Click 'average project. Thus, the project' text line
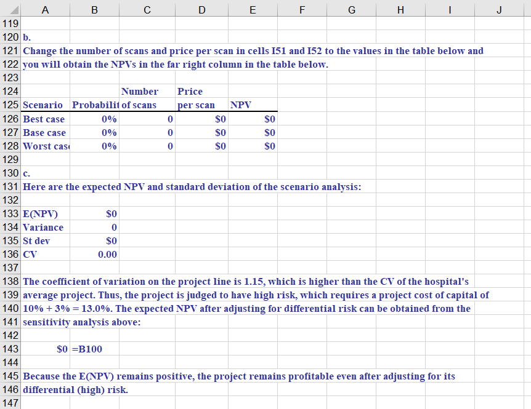The image size is (531, 409). click(256, 295)
